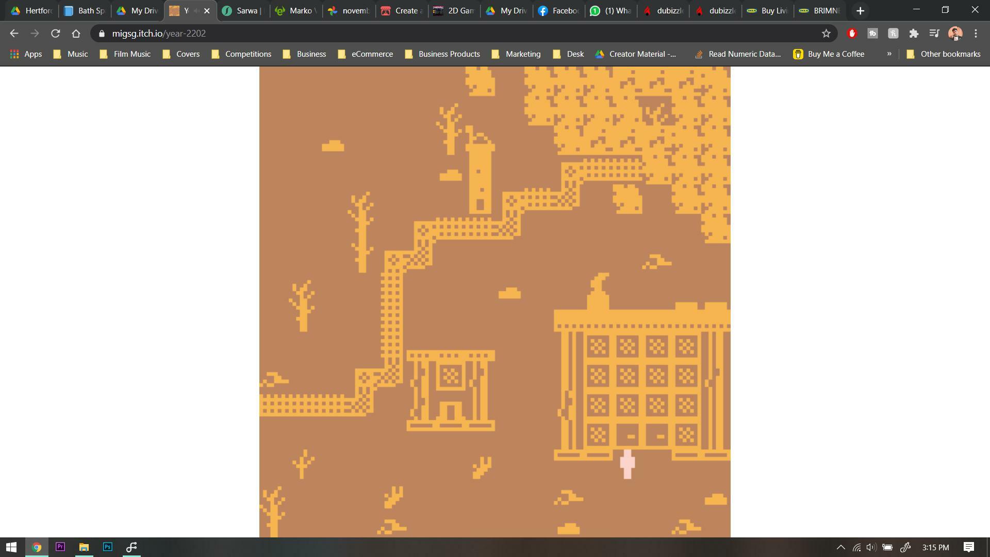
Task: Go back to the previous page
Action: pyautogui.click(x=14, y=34)
